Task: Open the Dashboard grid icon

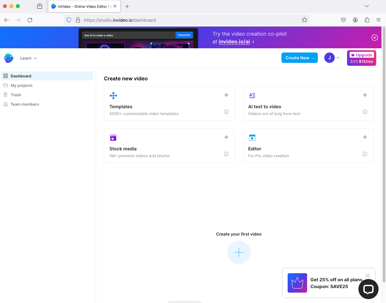Action: tap(6, 76)
